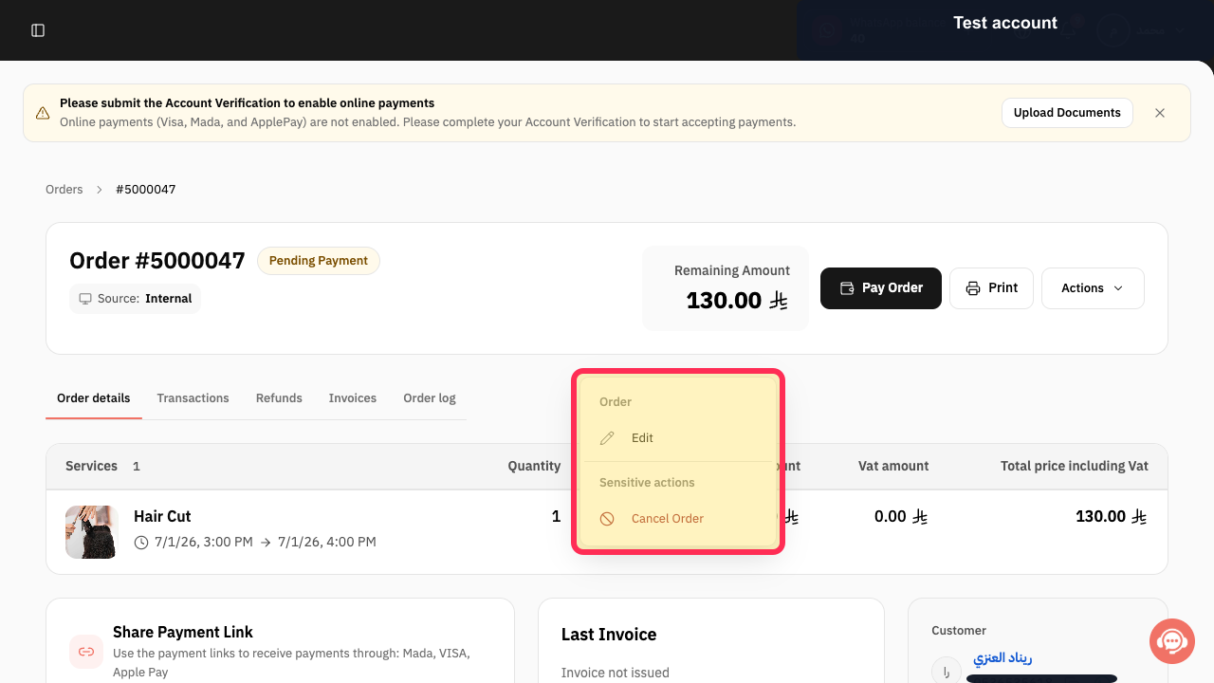Switch to the Transactions tab
Viewport: 1214px width, 683px height.
coord(193,398)
